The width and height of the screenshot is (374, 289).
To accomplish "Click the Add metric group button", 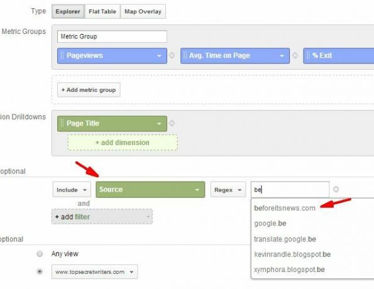I will [89, 90].
